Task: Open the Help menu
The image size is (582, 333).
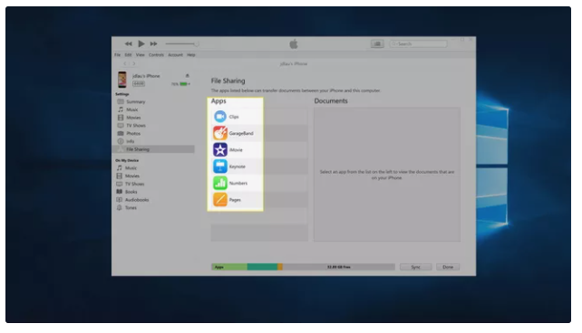Action: (190, 55)
